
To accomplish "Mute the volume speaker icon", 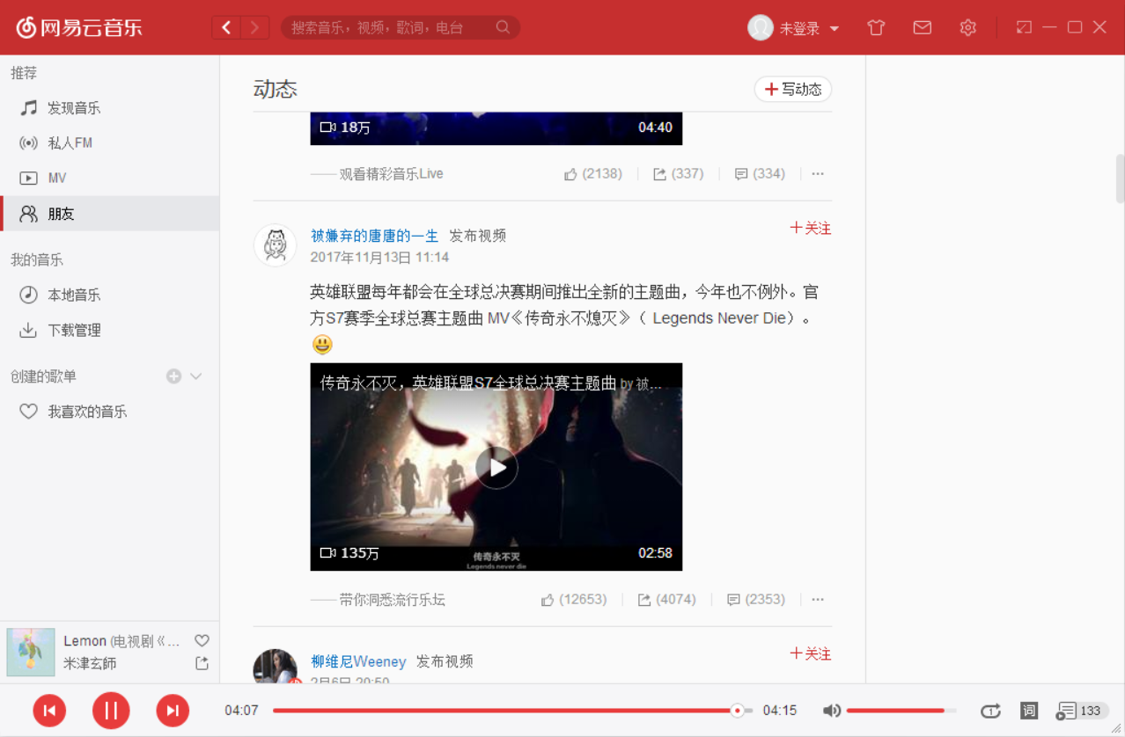I will point(832,711).
